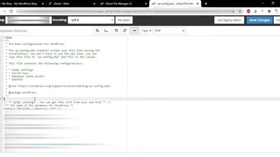Open Keyboard shortcuts link
The height and width of the screenshot is (157, 280).
pyautogui.click(x=14, y=31)
